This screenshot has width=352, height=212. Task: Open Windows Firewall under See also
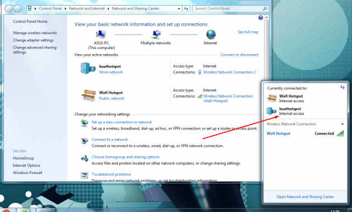click(27, 173)
